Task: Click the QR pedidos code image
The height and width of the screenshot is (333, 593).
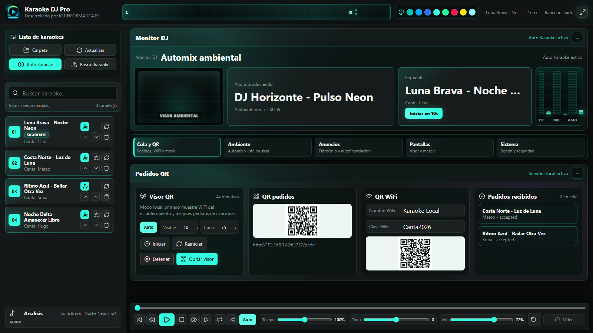Action: tap(302, 221)
